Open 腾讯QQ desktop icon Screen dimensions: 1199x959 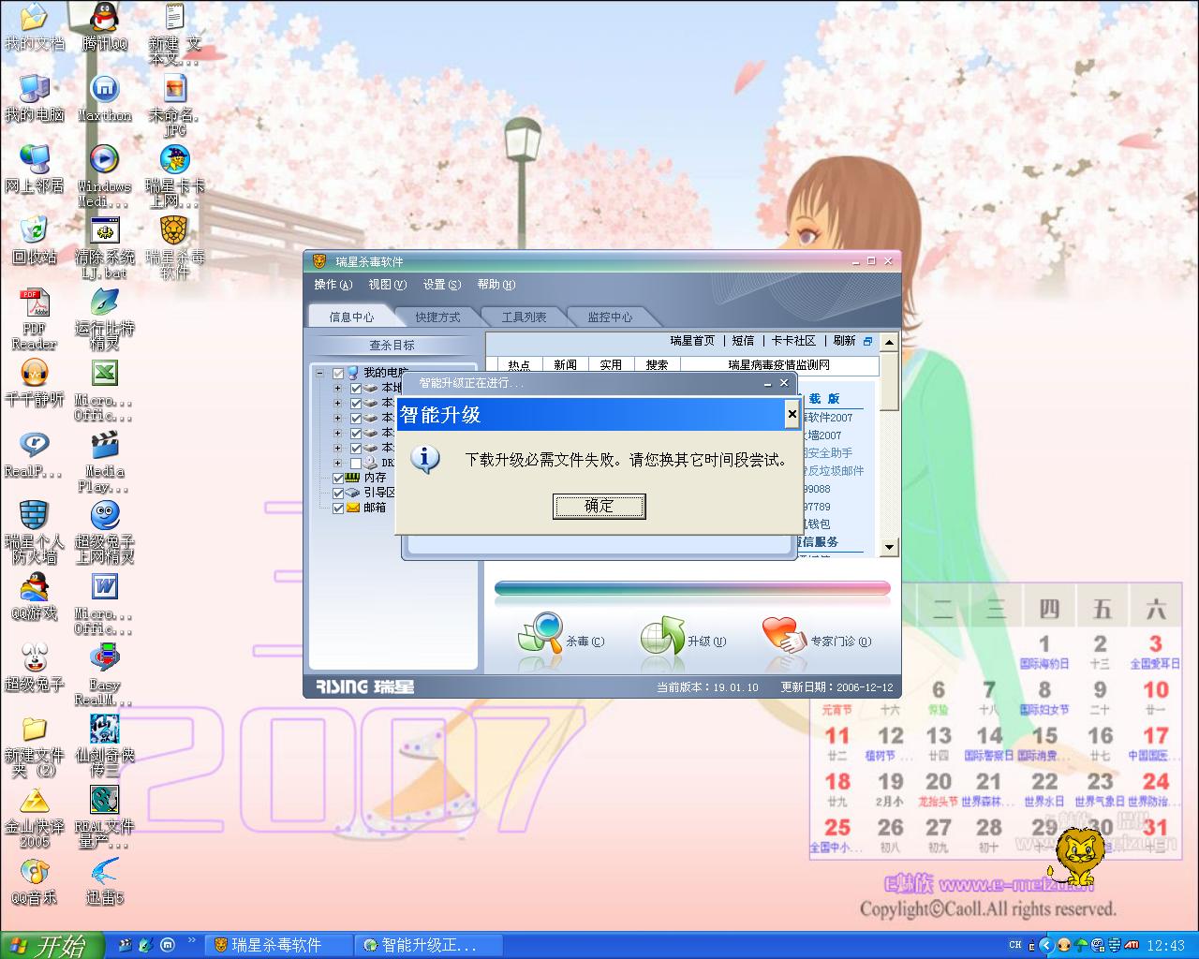click(x=104, y=28)
